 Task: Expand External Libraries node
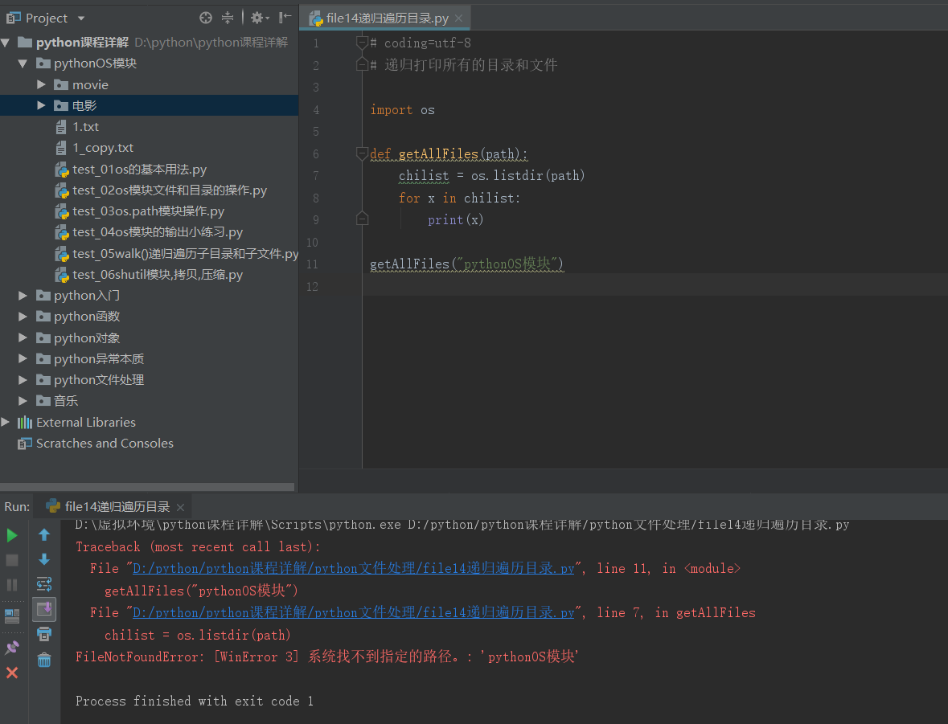(x=6, y=422)
